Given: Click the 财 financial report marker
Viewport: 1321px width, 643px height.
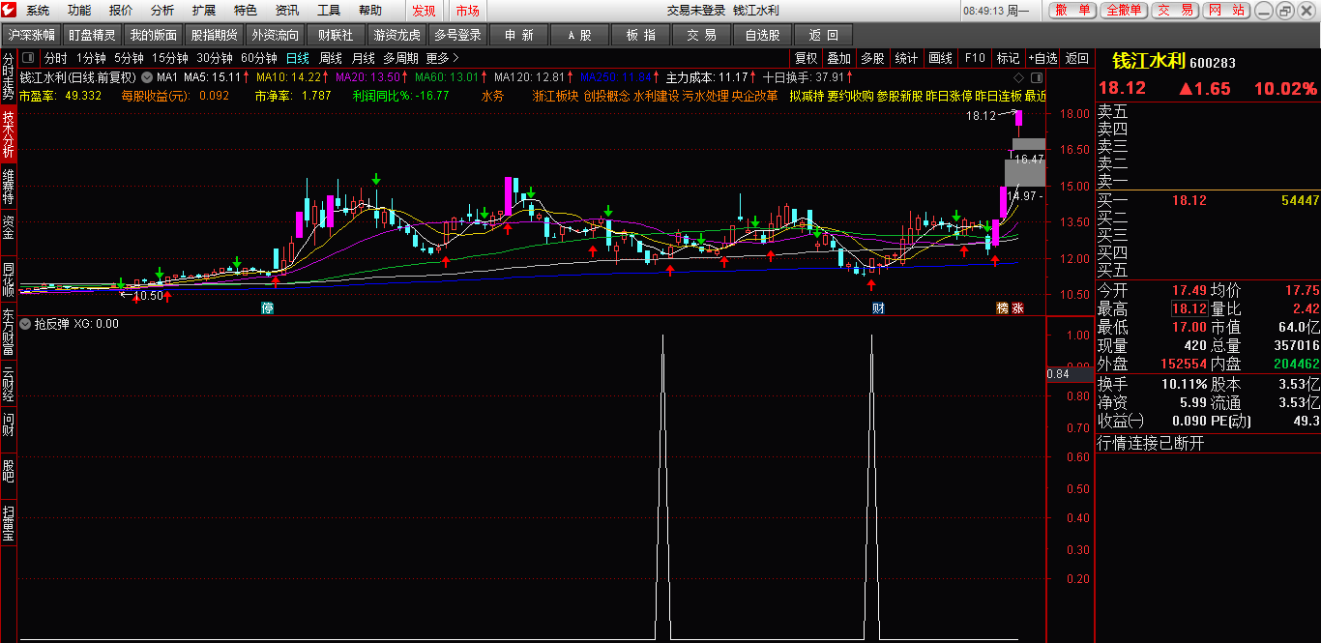Looking at the screenshot, I should click(878, 307).
